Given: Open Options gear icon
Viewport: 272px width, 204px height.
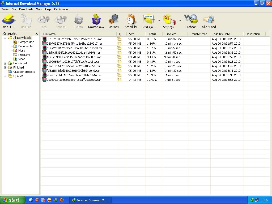Looking at the screenshot, I should [114, 19].
